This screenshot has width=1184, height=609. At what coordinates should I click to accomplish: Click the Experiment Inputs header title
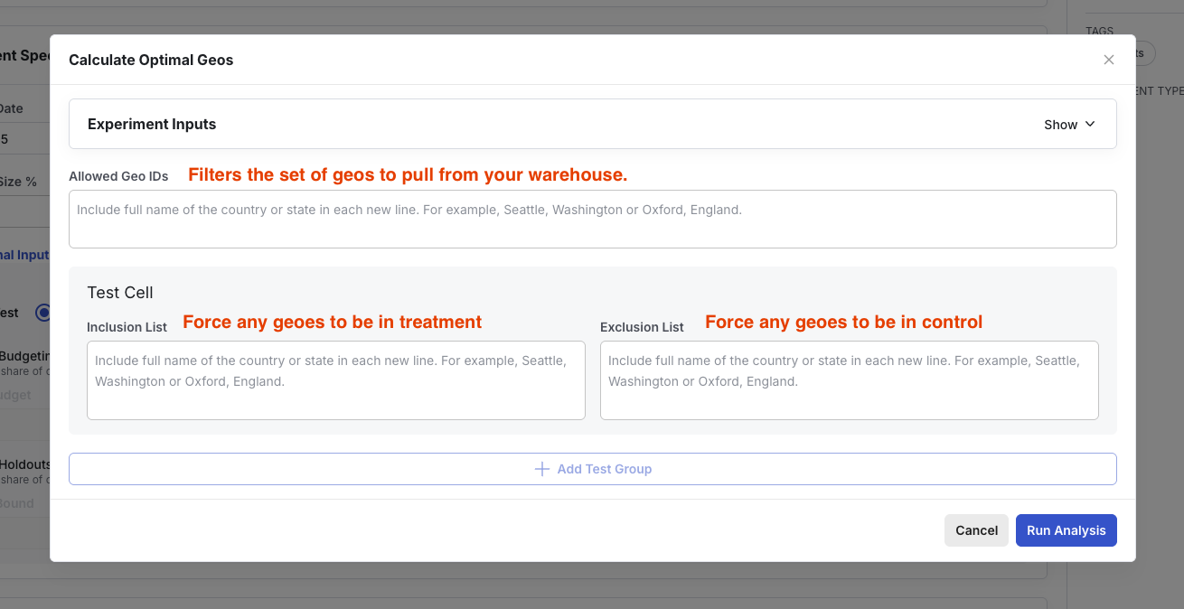click(152, 124)
